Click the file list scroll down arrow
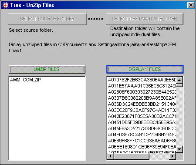The width and height of the screenshot is (196, 165). [179, 149]
